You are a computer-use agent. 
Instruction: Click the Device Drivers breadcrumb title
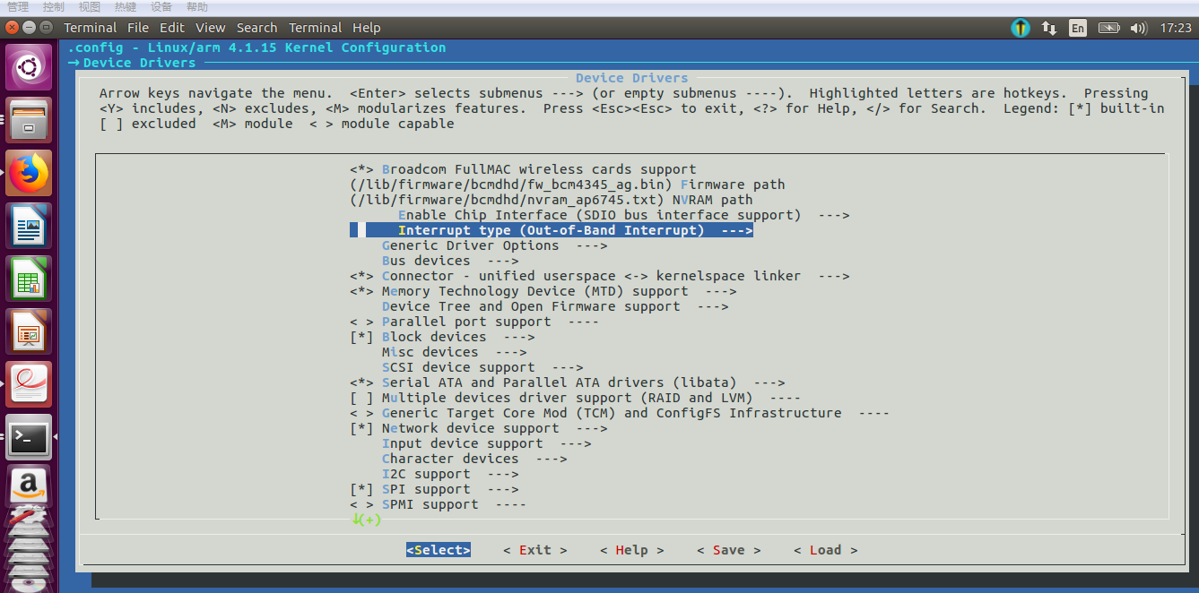[x=139, y=63]
